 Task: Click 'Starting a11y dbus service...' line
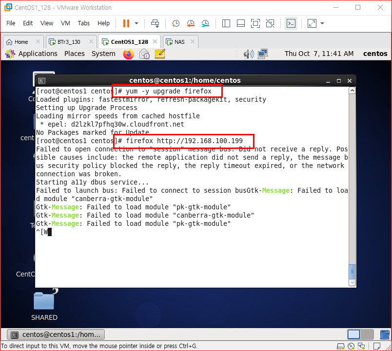coord(92,182)
